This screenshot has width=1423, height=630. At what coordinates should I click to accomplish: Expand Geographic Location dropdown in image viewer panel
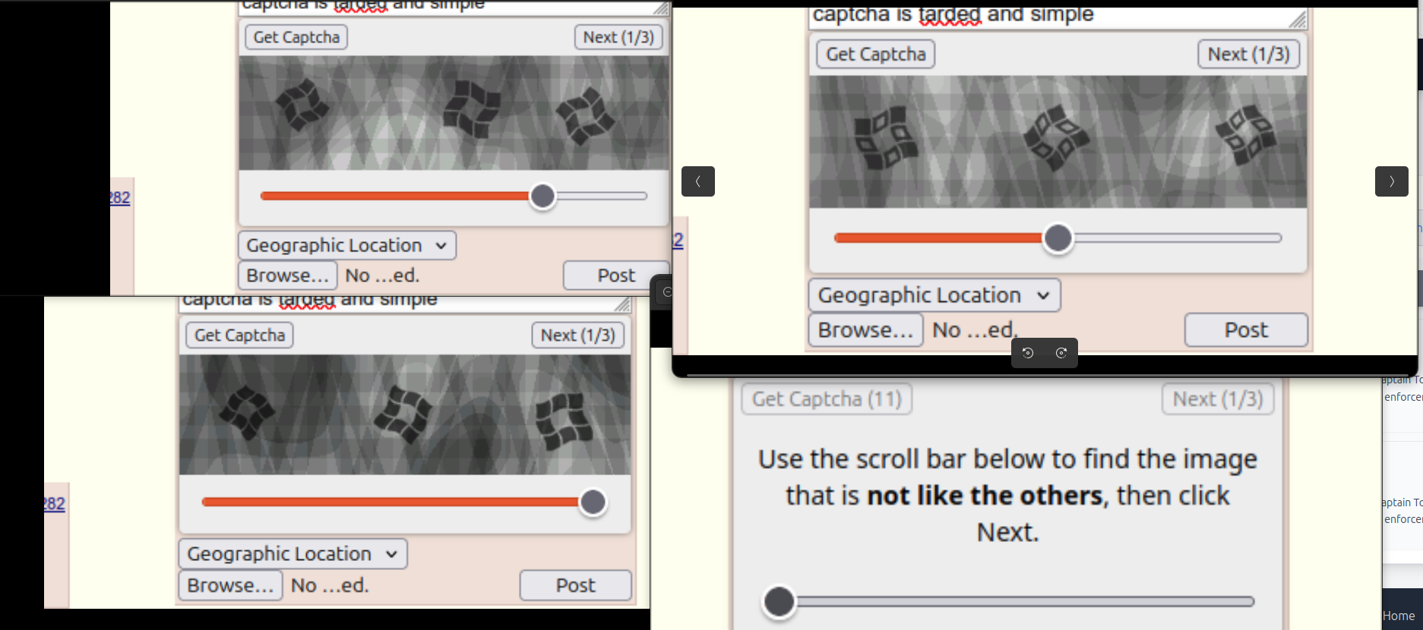pyautogui.click(x=934, y=295)
